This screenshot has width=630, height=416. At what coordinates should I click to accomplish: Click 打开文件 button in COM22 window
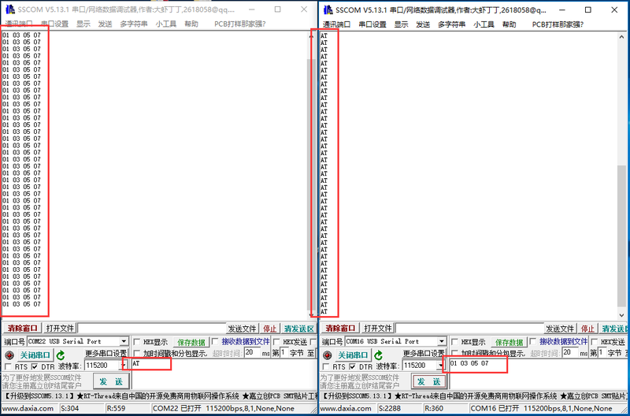pyautogui.click(x=60, y=328)
